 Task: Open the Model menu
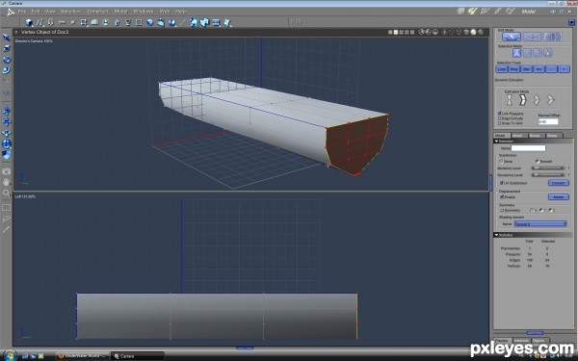pos(120,12)
